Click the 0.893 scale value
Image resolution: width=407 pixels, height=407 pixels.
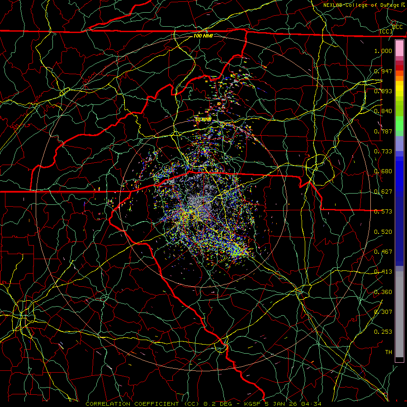(x=383, y=91)
